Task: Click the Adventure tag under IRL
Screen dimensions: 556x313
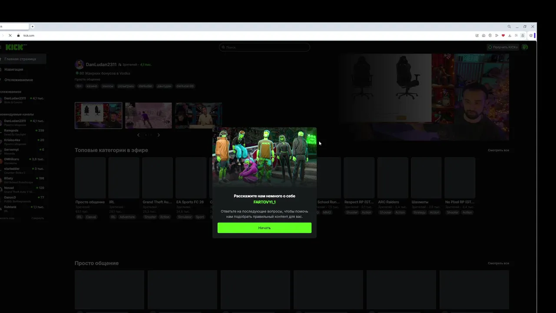Action: (x=127, y=217)
